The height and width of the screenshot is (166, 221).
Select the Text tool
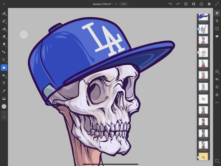coord(4,83)
